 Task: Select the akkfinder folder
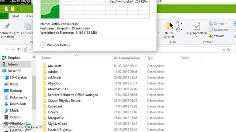tap(55, 77)
